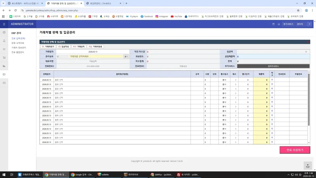Open the 판매 내역조회 menu item
Image resolution: width=316 pixels, height=178 pixels.
coord(18,43)
